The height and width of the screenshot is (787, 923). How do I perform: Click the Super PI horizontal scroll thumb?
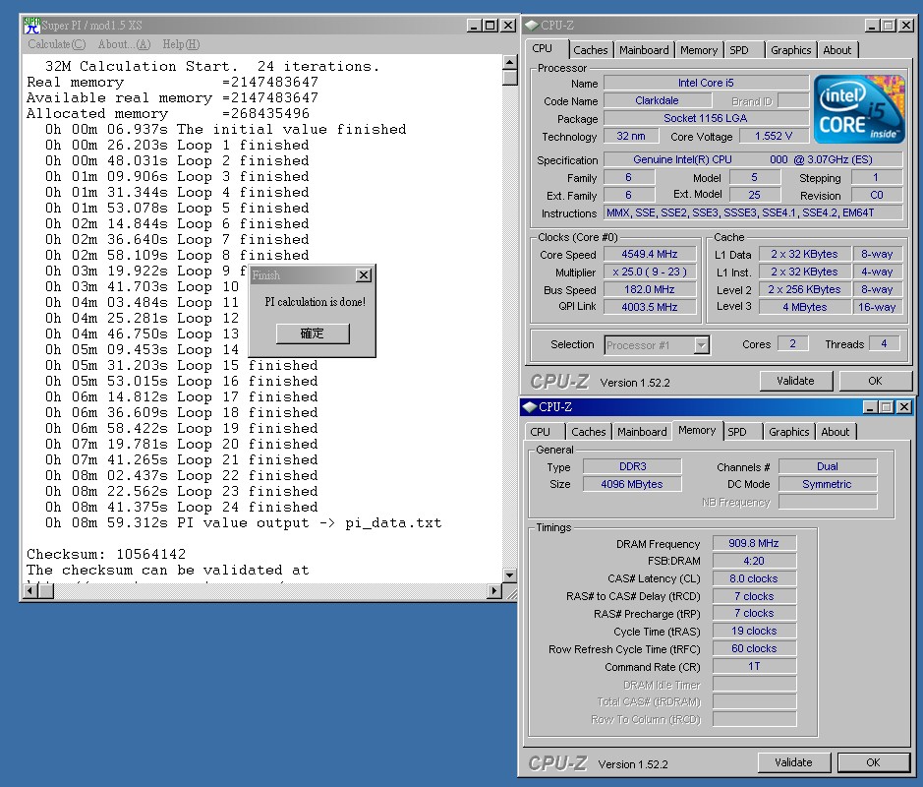pyautogui.click(x=45, y=591)
